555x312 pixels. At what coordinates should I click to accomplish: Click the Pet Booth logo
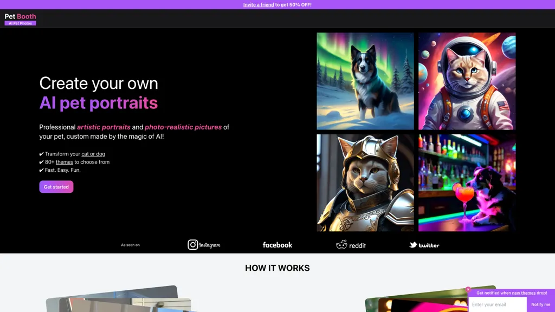[x=20, y=16]
